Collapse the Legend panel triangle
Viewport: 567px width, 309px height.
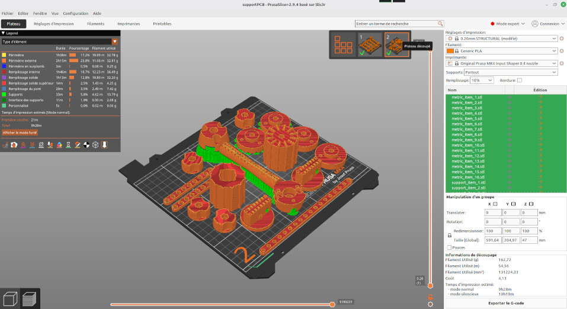(x=3, y=33)
